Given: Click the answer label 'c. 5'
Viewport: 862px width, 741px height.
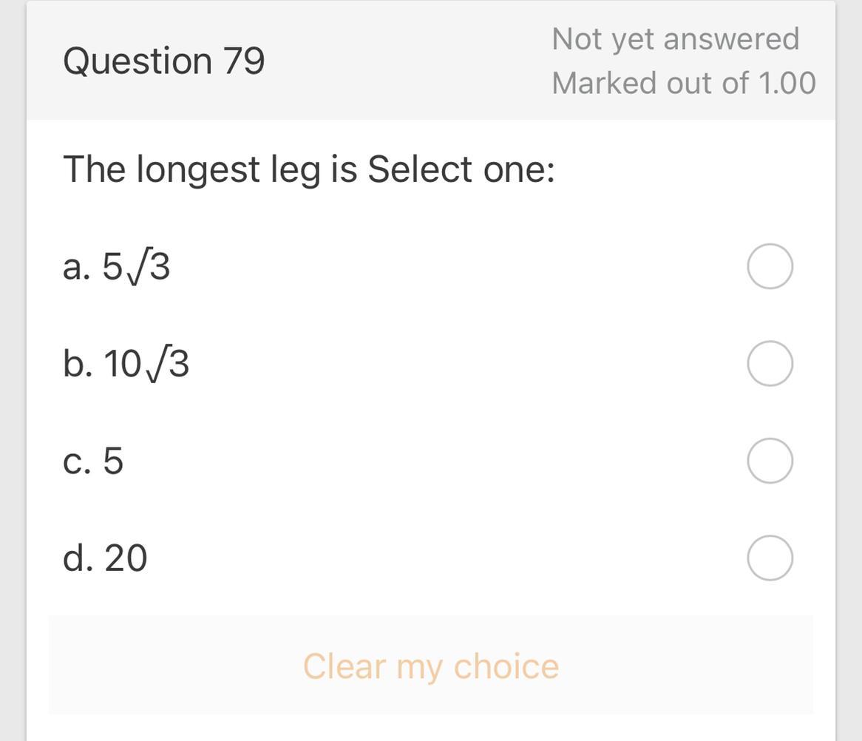Looking at the screenshot, I should click(93, 461).
